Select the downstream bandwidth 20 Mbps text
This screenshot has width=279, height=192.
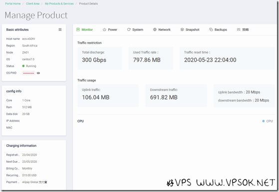click(244, 100)
